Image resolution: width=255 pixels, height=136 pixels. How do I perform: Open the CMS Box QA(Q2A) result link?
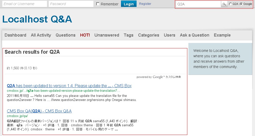(39, 111)
